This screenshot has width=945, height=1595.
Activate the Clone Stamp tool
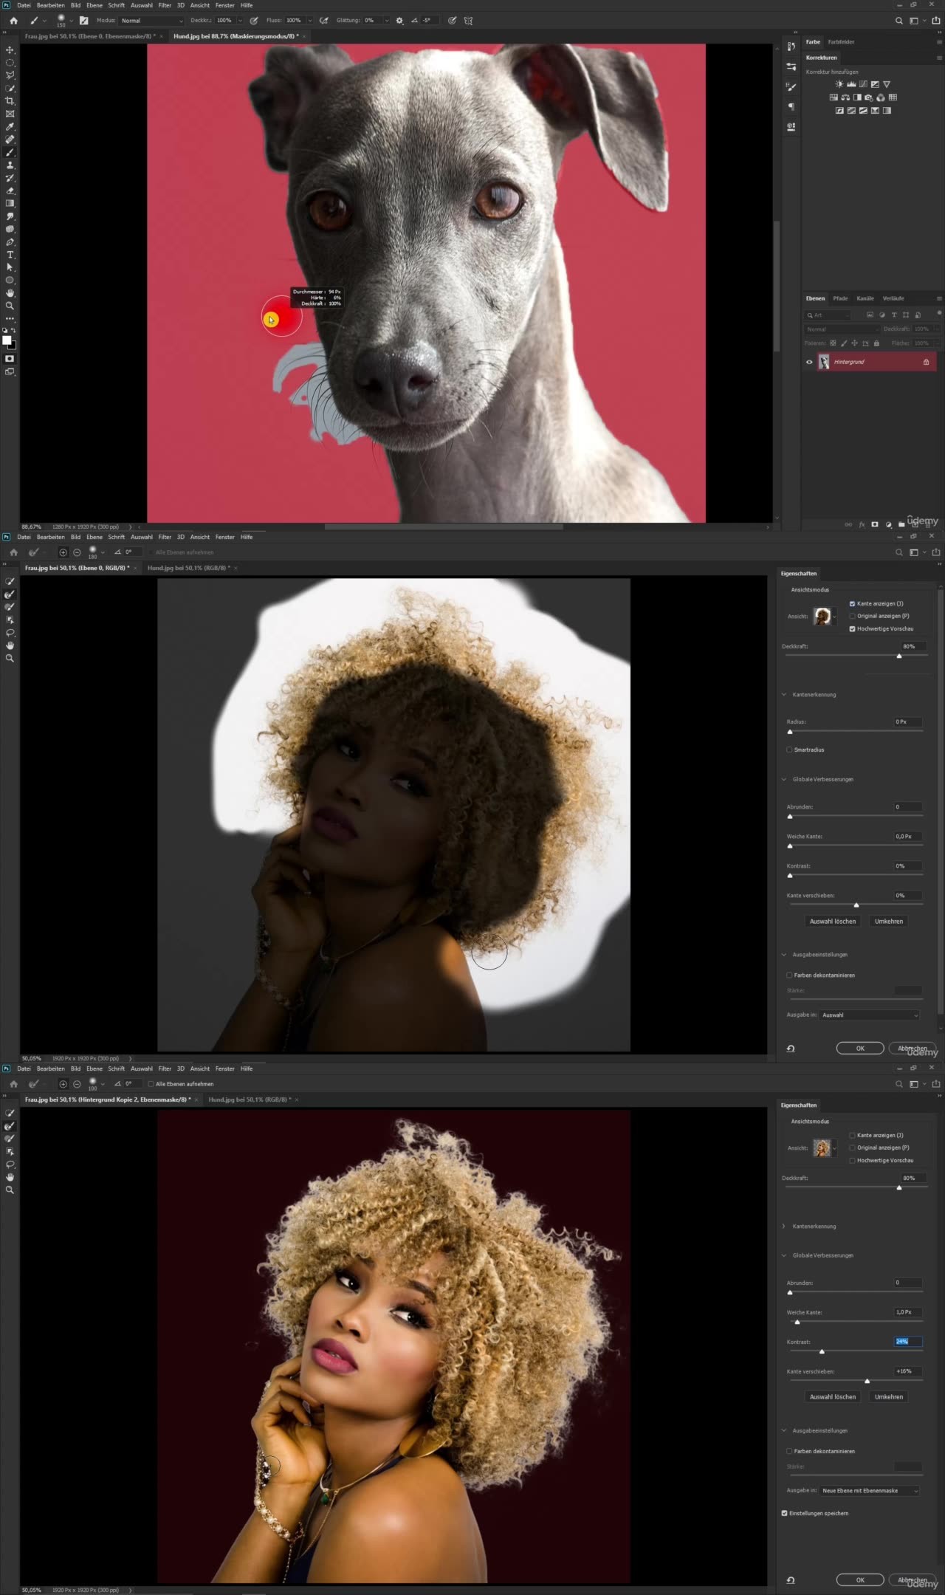click(10, 165)
